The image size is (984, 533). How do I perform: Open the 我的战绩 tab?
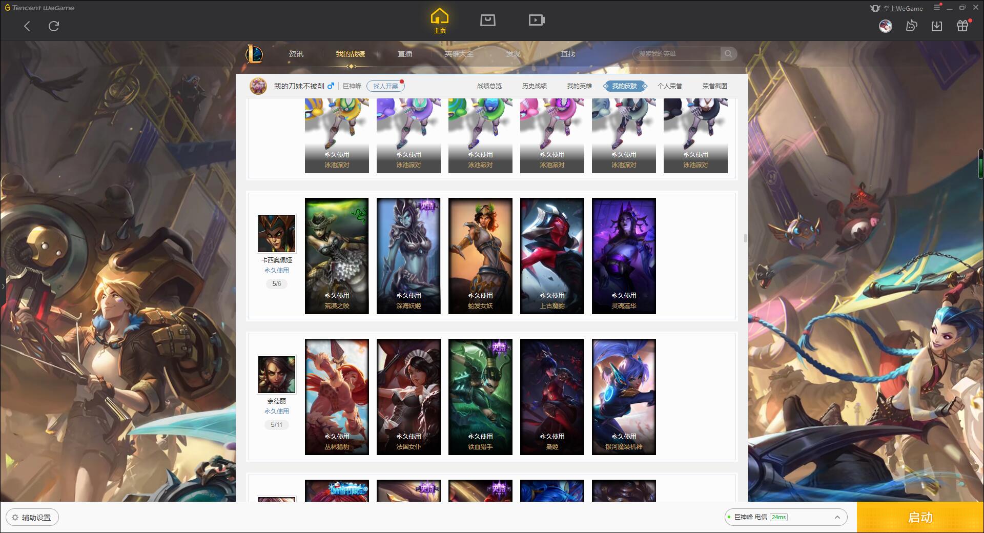351,54
